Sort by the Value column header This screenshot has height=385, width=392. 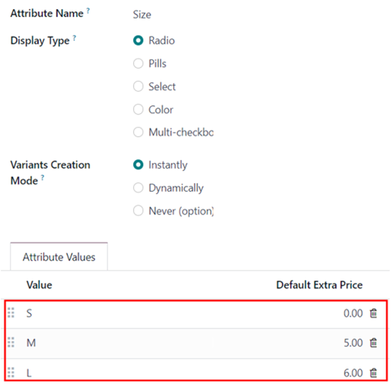coord(39,285)
